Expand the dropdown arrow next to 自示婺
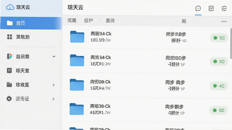 (54, 57)
